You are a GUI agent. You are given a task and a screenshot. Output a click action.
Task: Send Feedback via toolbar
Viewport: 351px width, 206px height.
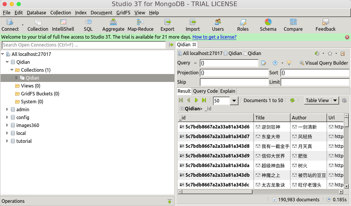tap(326, 25)
